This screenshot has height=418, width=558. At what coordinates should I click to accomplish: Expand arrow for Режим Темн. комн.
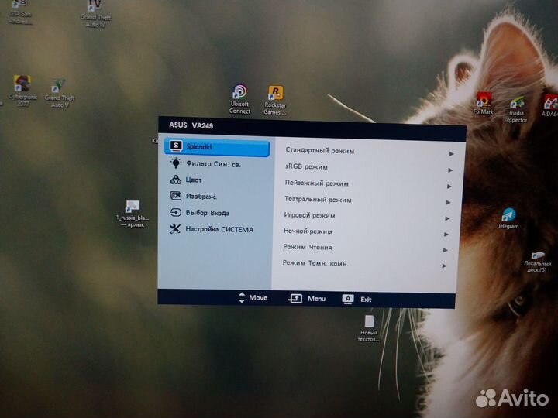tap(444, 266)
